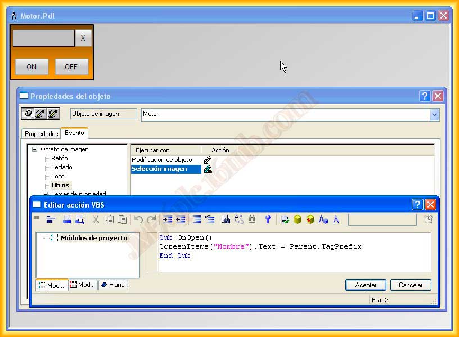Switch to the Propiedades tab
The height and width of the screenshot is (337, 459).
[42, 134]
